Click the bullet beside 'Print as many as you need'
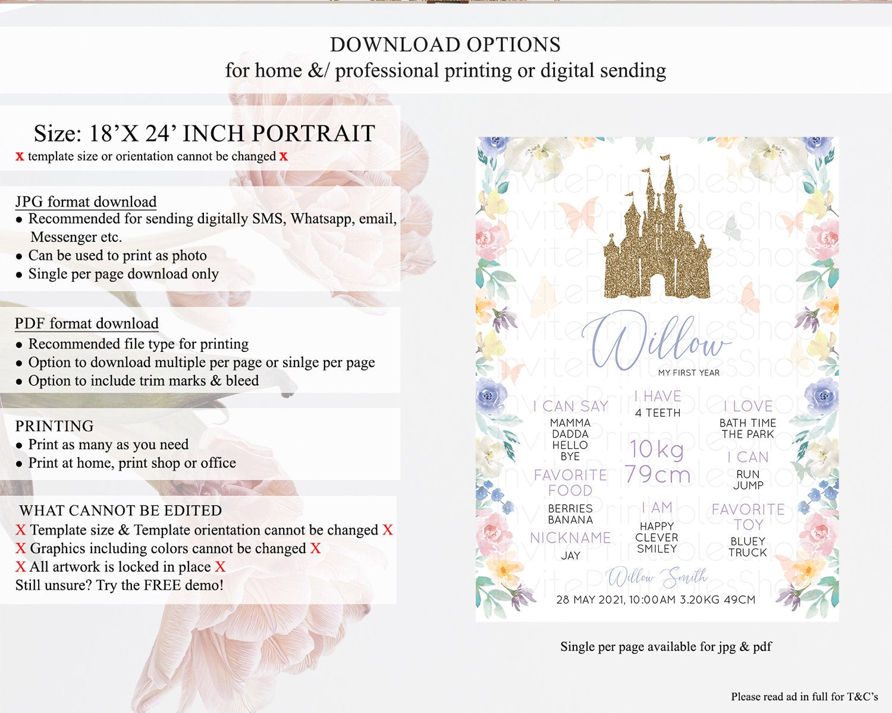Screen dimensions: 892x713 [x=20, y=445]
